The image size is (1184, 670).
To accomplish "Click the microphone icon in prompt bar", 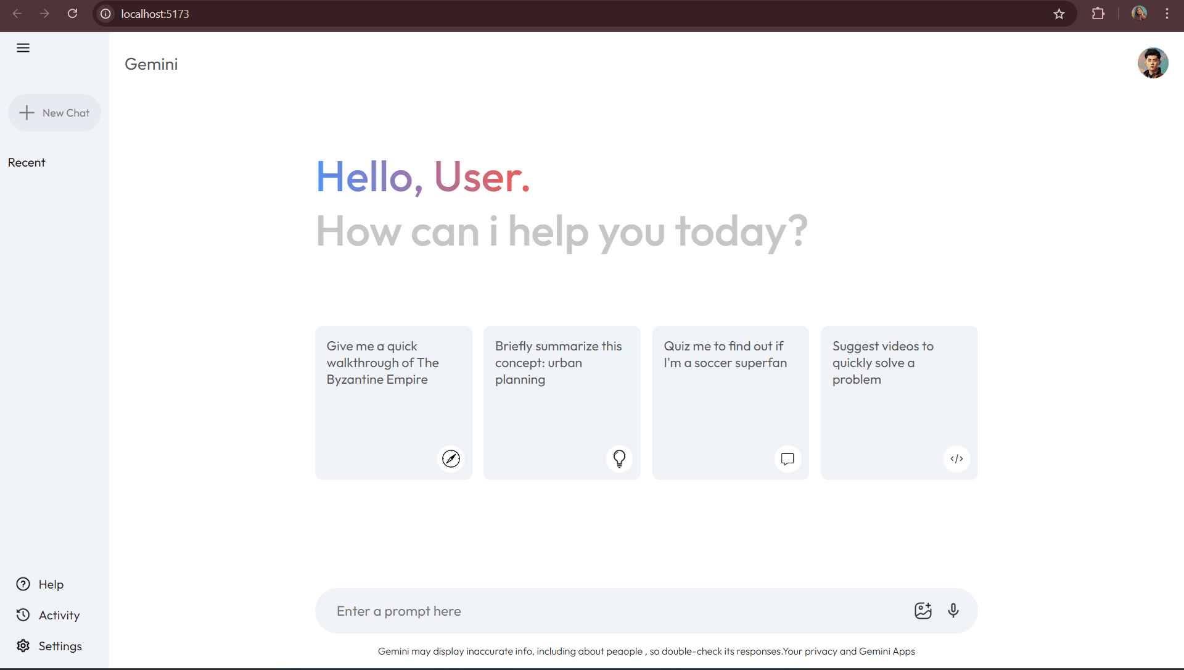I will [953, 611].
